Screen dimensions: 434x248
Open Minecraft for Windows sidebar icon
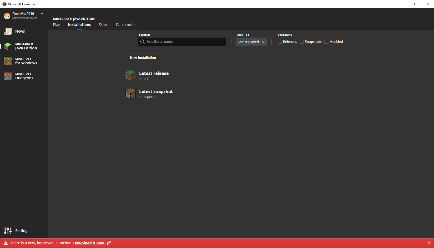(8, 61)
